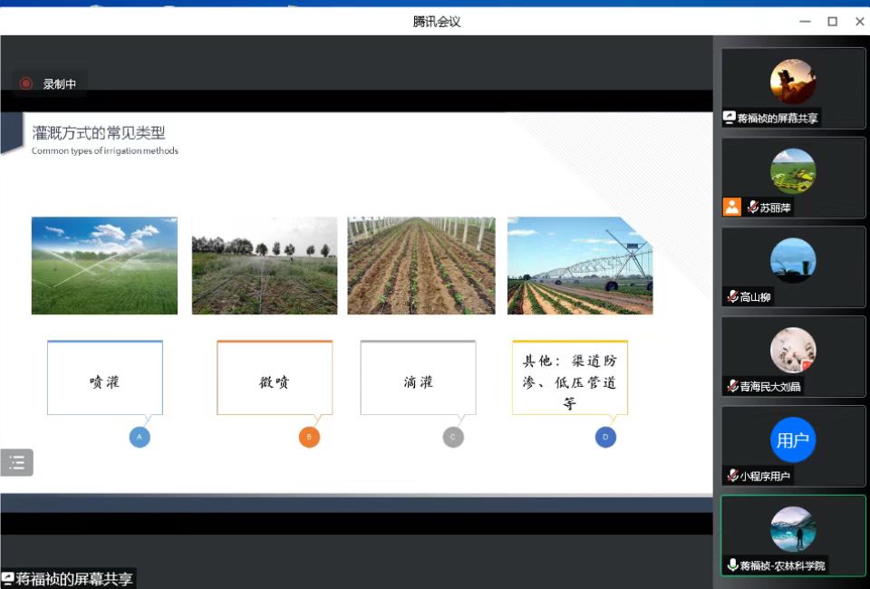Click the orange host badge beside 苏丽萍
The height and width of the screenshot is (589, 870).
pos(732,208)
